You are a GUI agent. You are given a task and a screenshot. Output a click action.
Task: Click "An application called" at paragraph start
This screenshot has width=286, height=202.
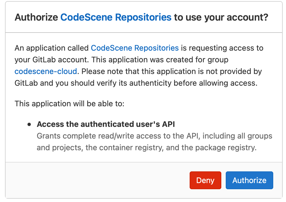coord(52,48)
